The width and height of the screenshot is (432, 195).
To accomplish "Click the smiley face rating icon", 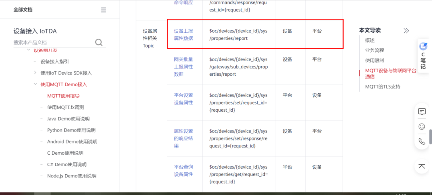I will point(422,126).
